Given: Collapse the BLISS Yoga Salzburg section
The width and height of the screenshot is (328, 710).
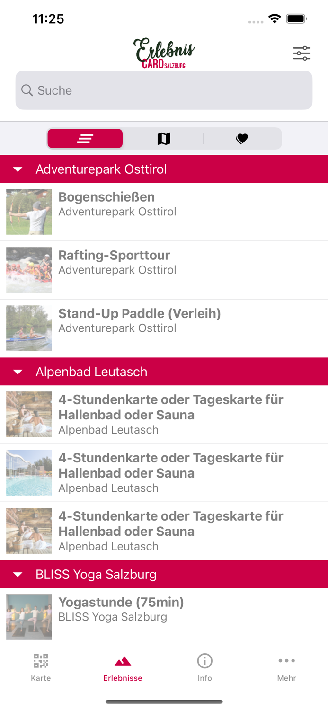Looking at the screenshot, I should 18,574.
